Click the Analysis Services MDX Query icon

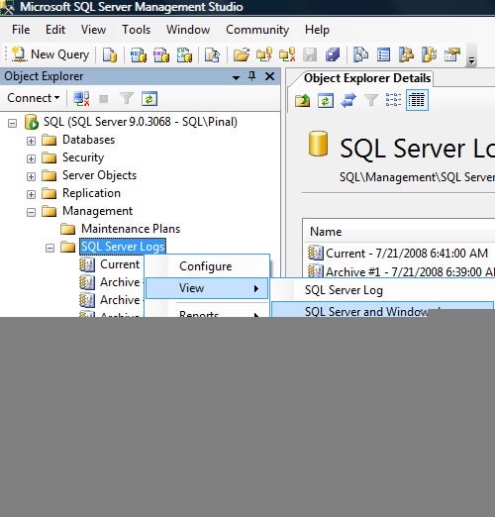click(x=138, y=54)
